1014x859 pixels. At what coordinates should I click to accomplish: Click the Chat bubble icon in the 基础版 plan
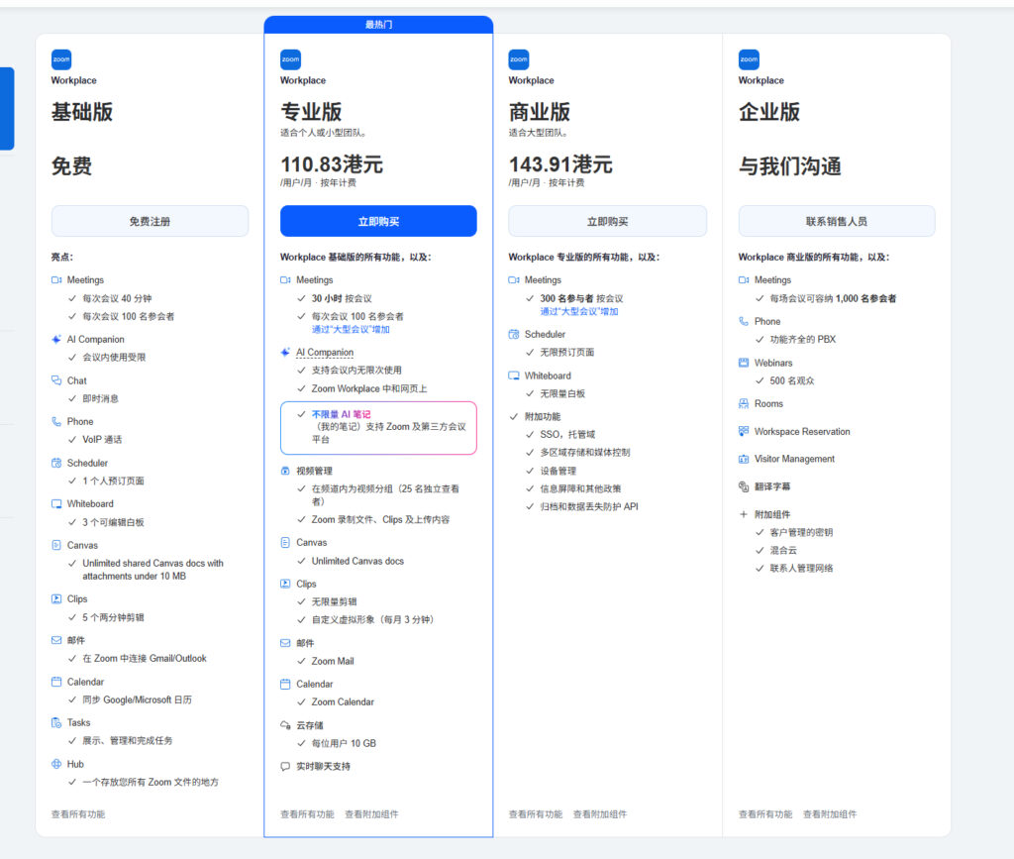(x=56, y=380)
